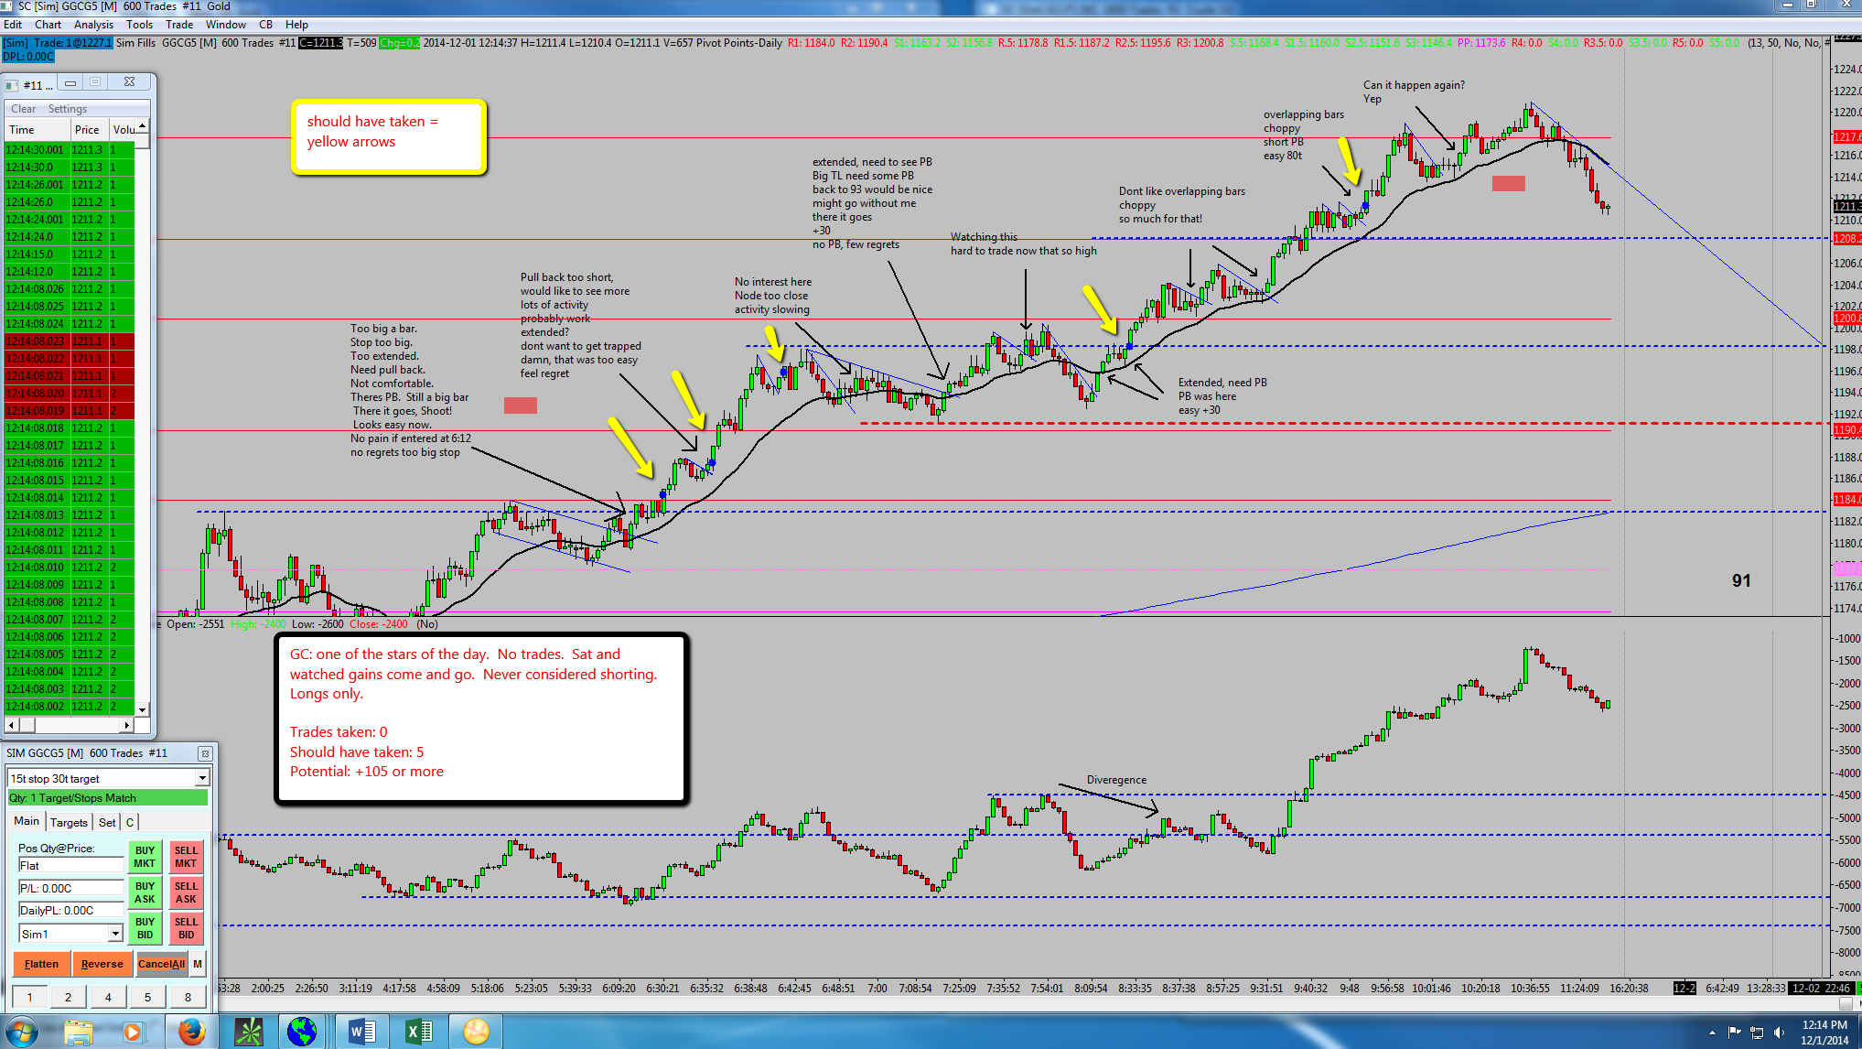Click the SELL BID button
Viewport: 1862px width, 1049px height.
point(186,928)
